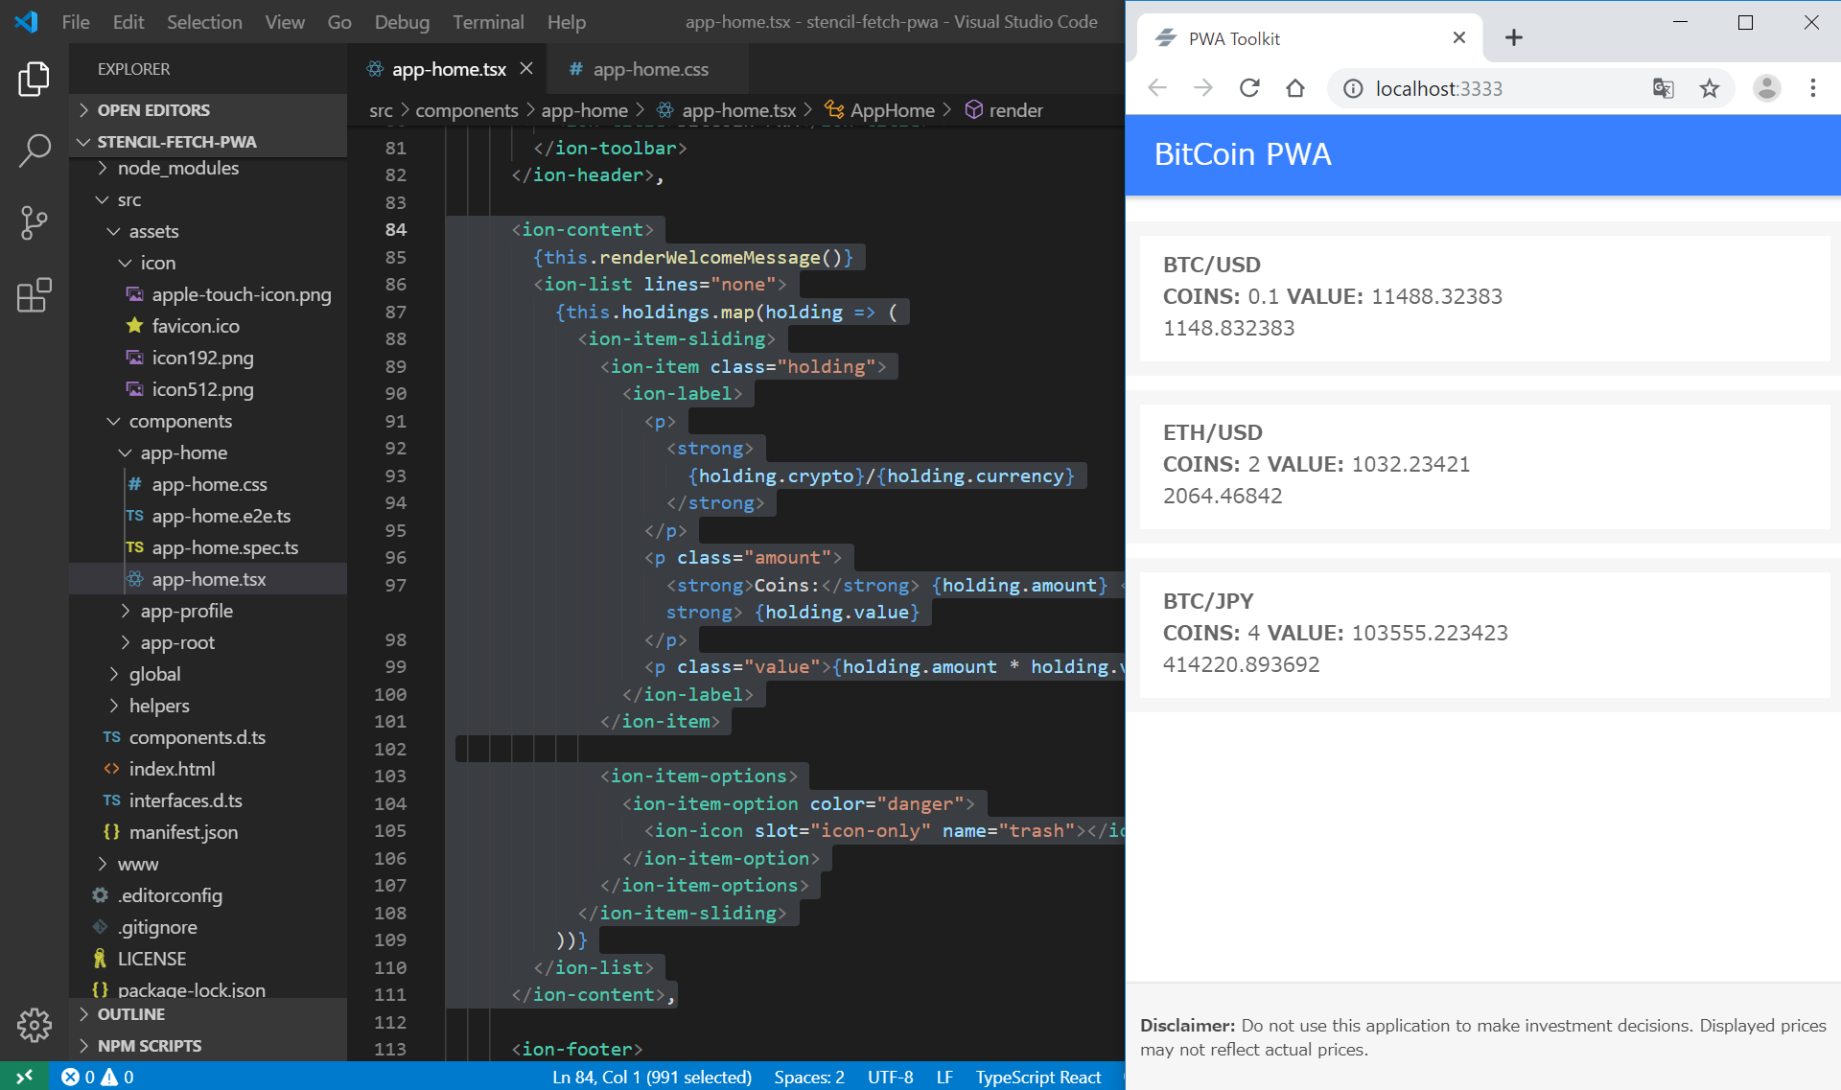This screenshot has height=1090, width=1841.
Task: Open the Source Control view
Action: pos(34,222)
